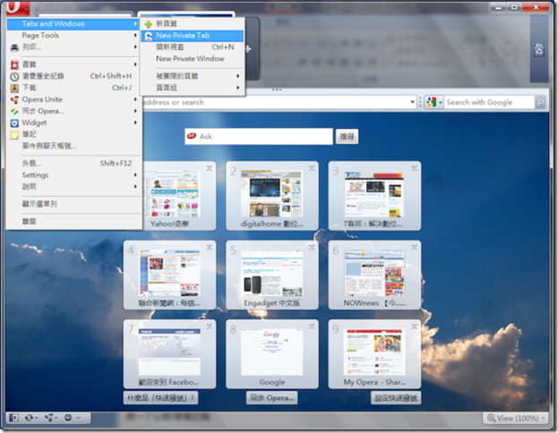Click the Search with Google field
558x433 pixels.
pyautogui.click(x=489, y=102)
